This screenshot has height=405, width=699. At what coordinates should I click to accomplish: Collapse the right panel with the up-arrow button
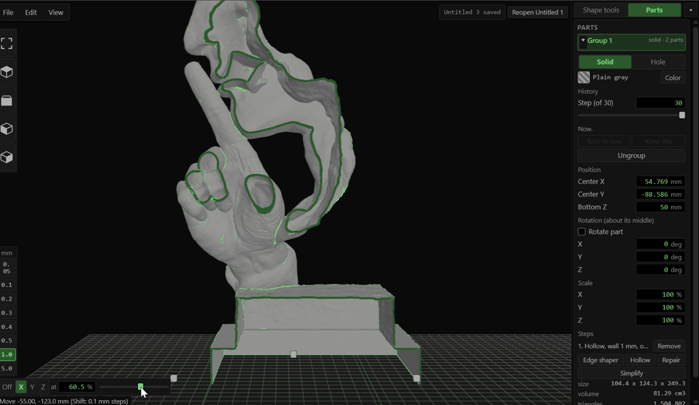coord(691,10)
